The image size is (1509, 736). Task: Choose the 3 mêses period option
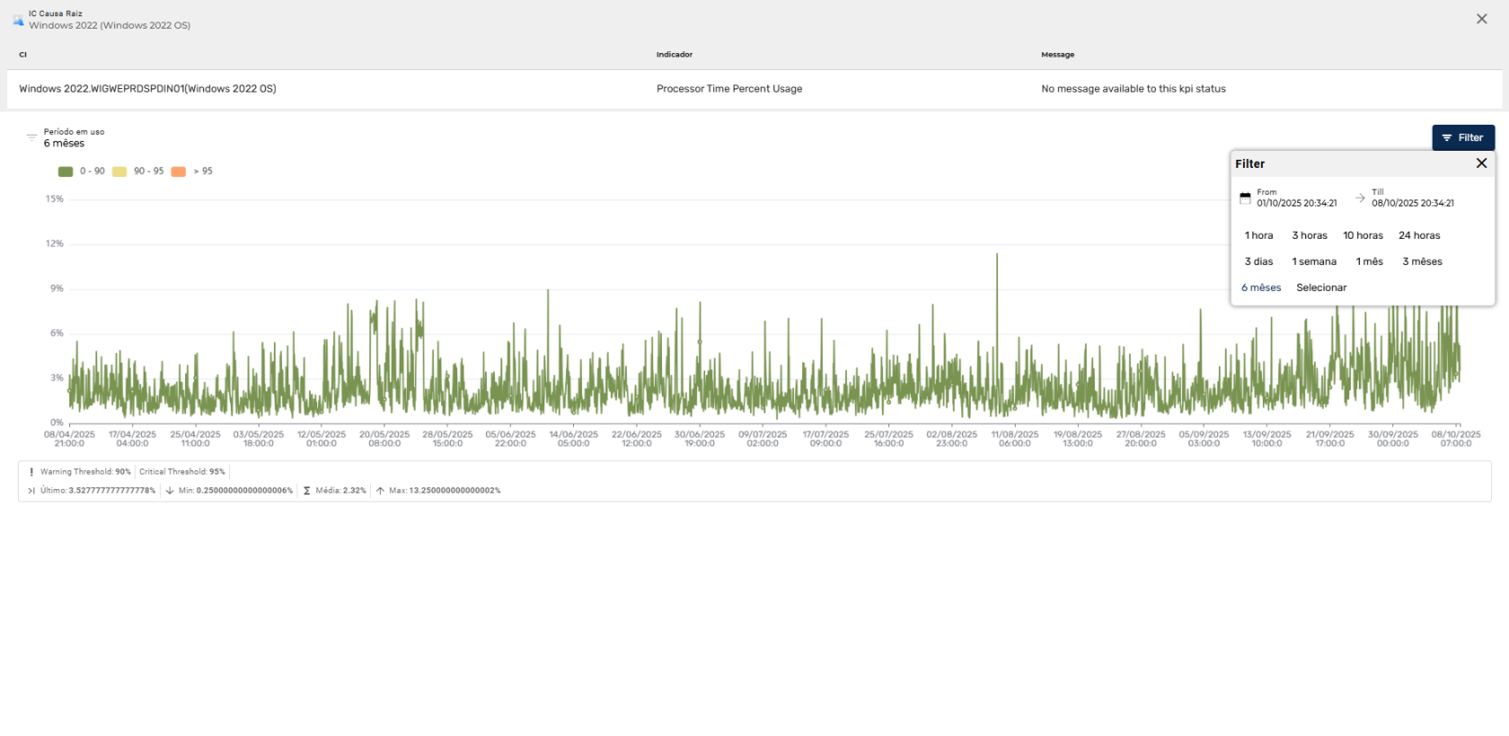(x=1422, y=261)
